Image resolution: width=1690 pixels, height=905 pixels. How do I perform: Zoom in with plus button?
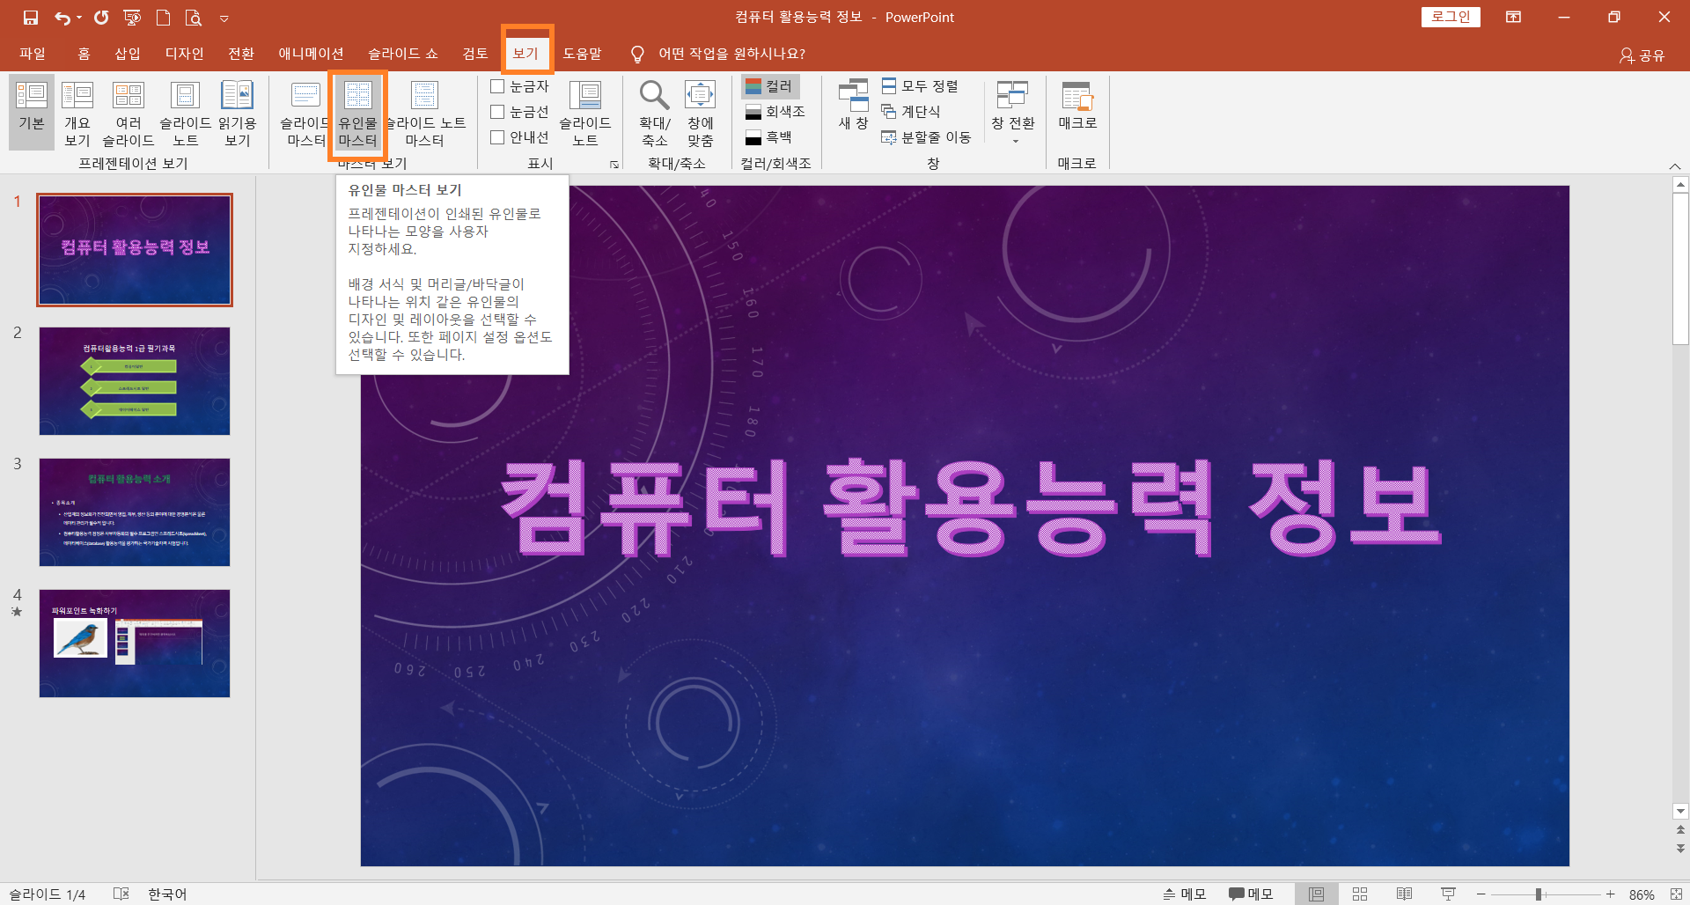pyautogui.click(x=1610, y=894)
